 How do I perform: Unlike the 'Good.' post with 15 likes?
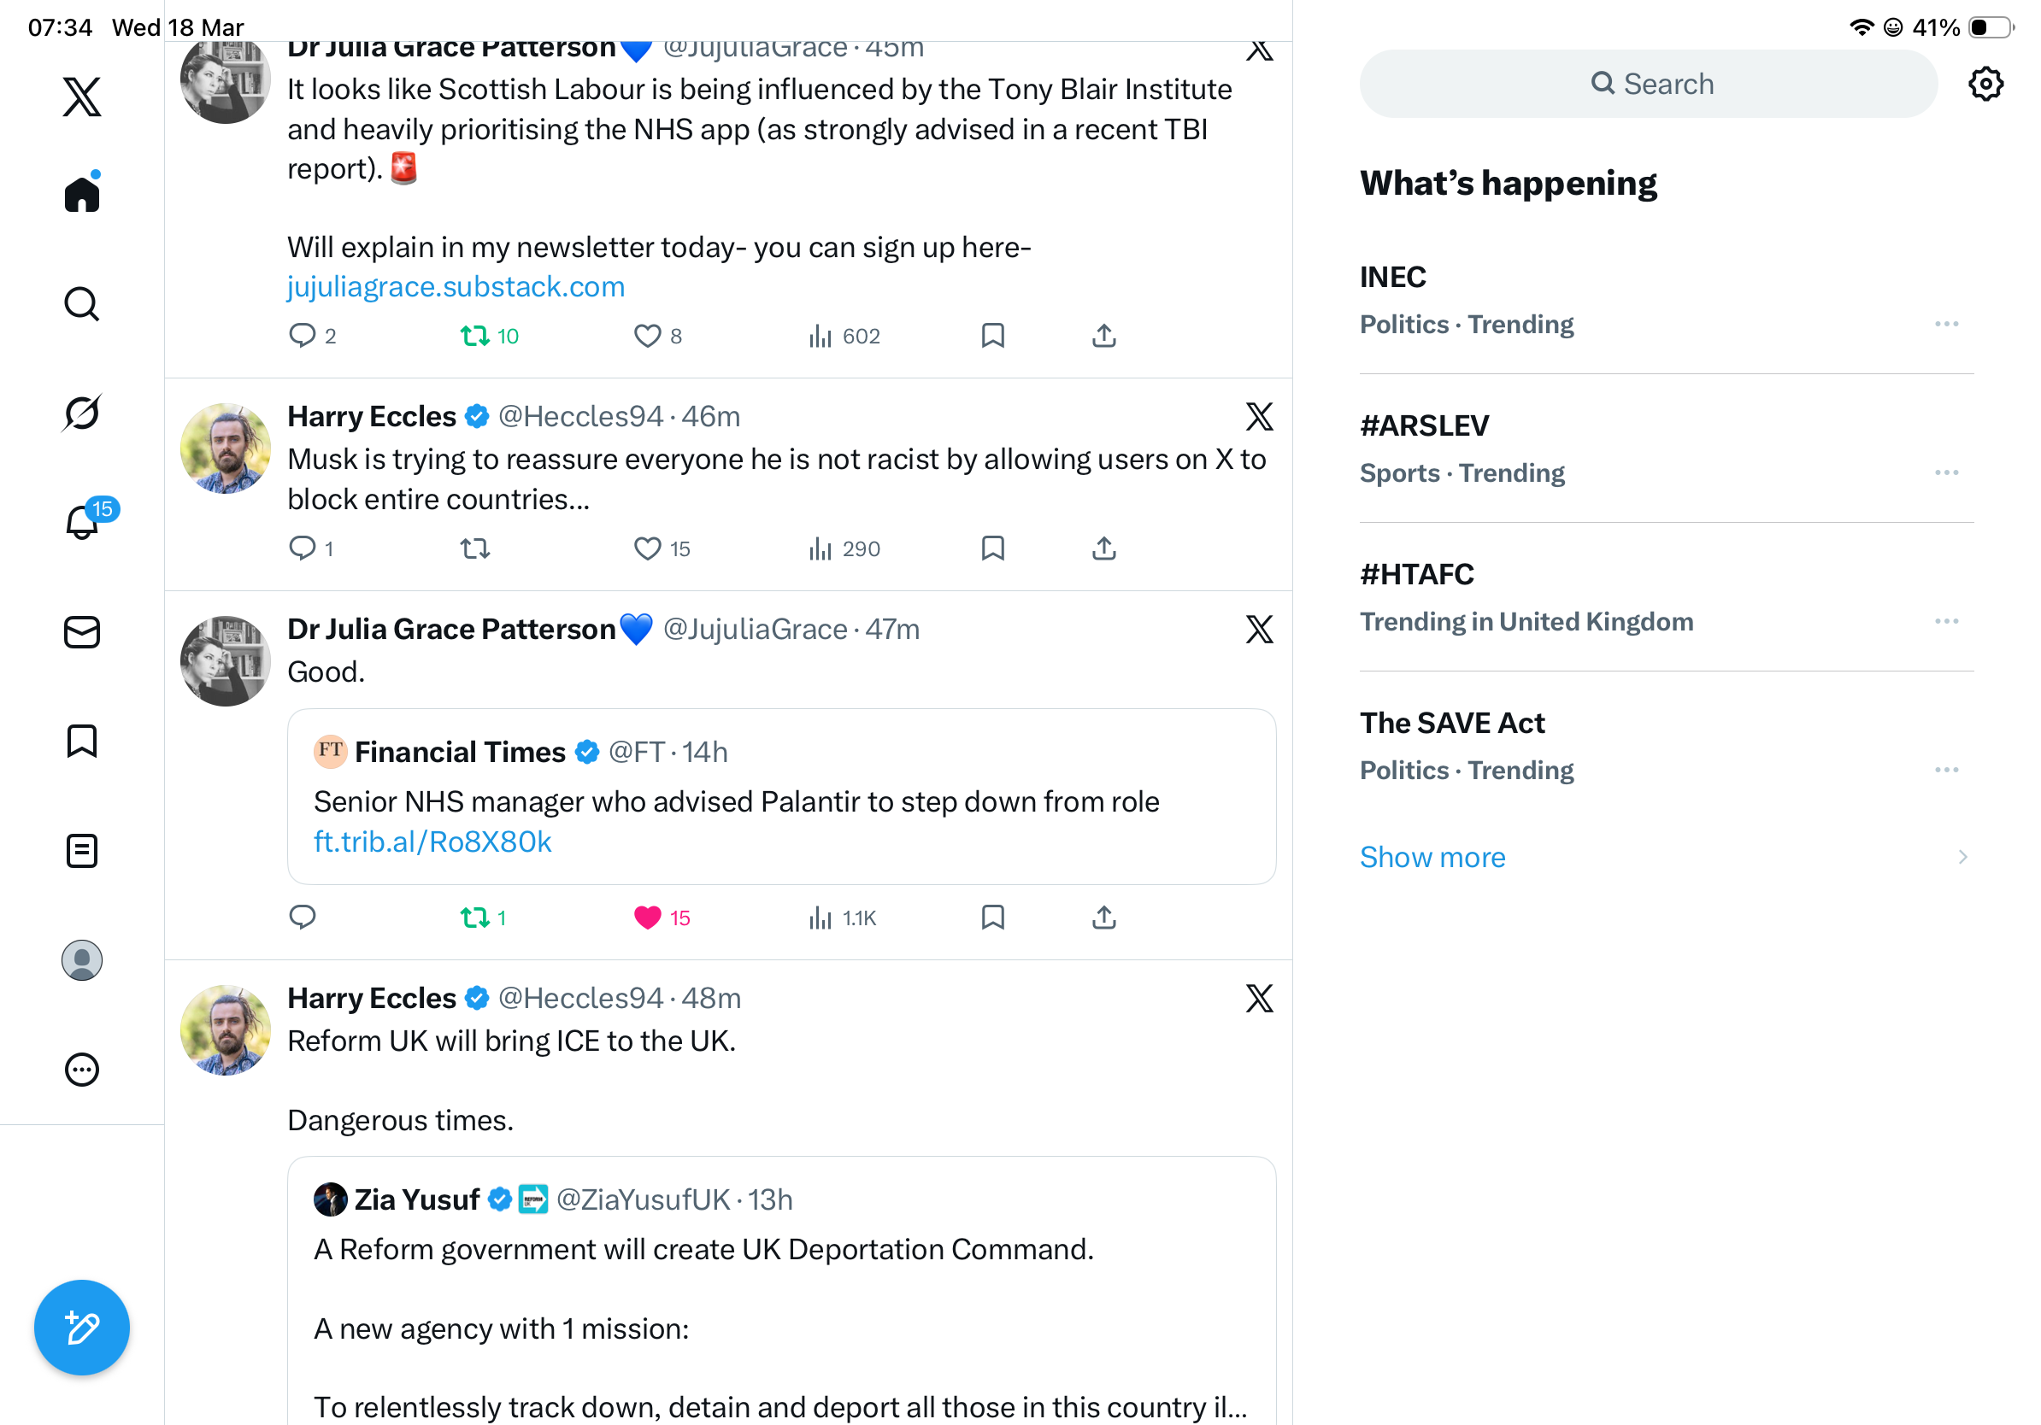point(647,918)
